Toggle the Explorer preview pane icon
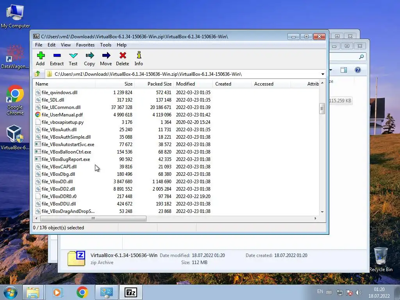This screenshot has height=300, width=400. tap(344, 70)
